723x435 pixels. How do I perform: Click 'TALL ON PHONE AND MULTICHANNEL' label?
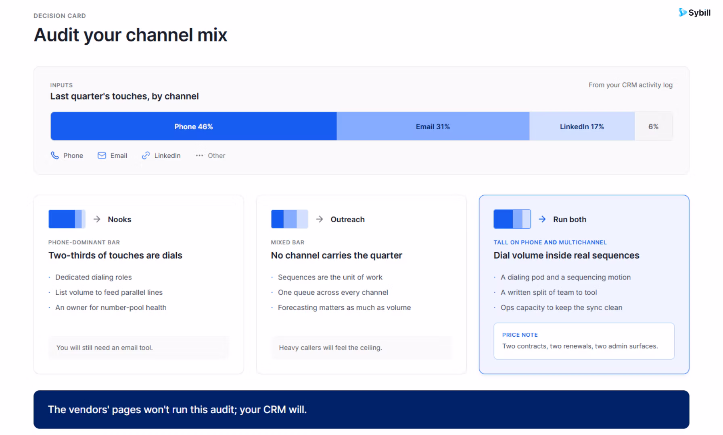pos(550,242)
